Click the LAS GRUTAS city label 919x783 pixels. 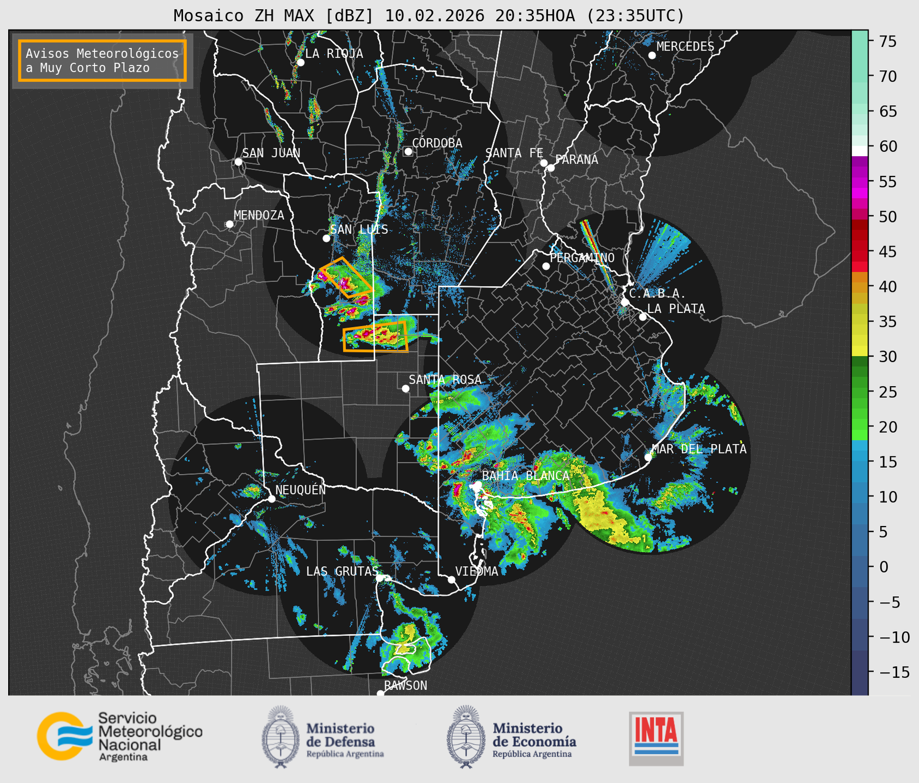point(342,571)
